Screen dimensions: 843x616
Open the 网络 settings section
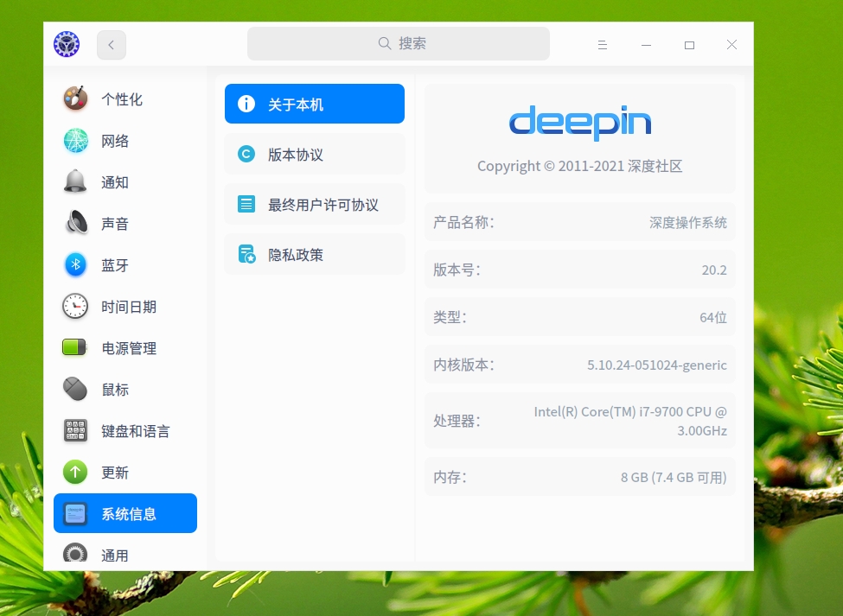[125, 141]
